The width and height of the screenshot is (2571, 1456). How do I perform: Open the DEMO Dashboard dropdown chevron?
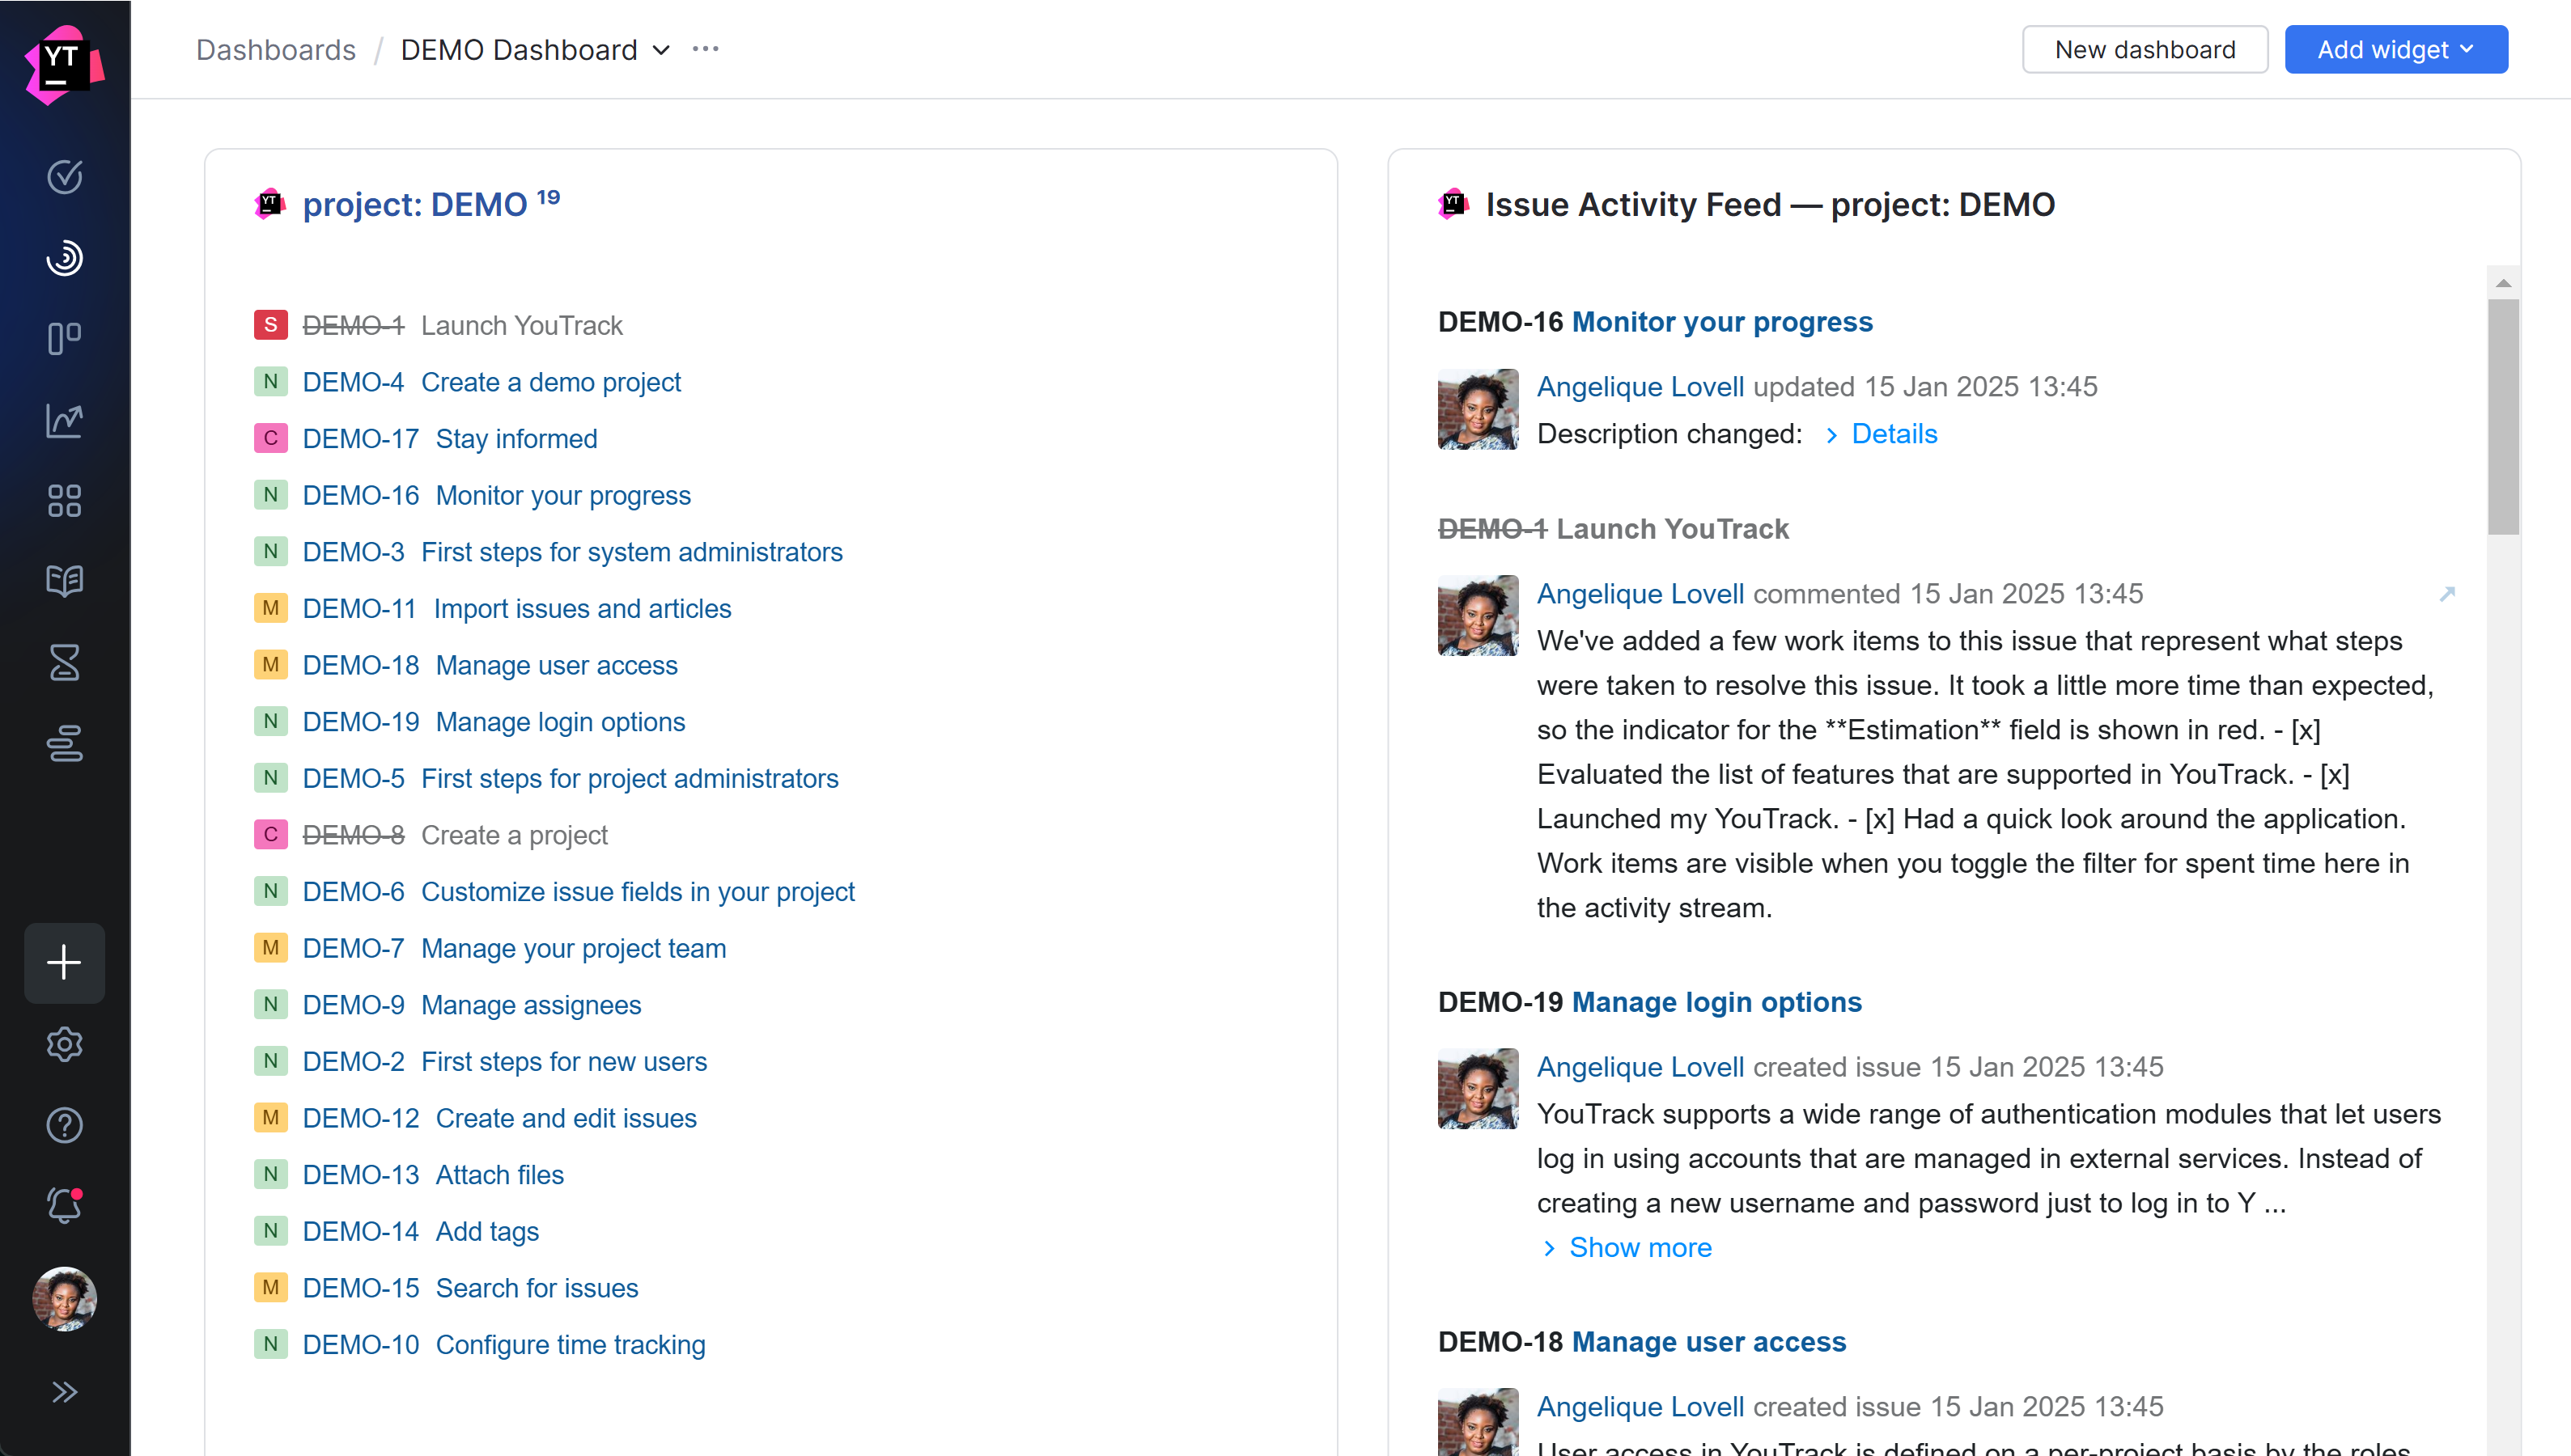[661, 50]
